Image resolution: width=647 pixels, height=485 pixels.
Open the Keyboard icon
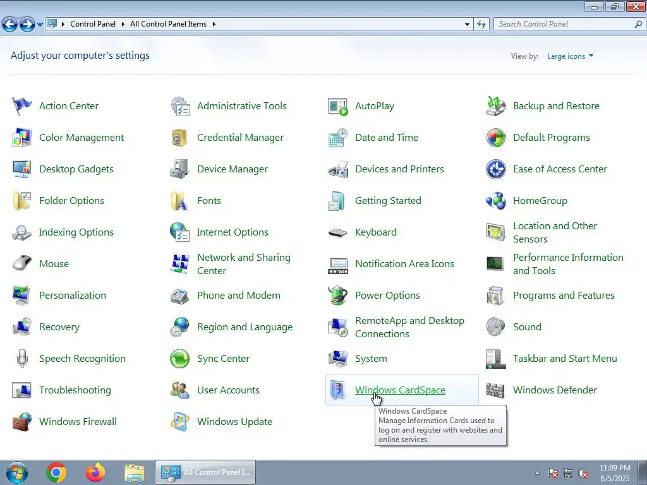point(338,232)
